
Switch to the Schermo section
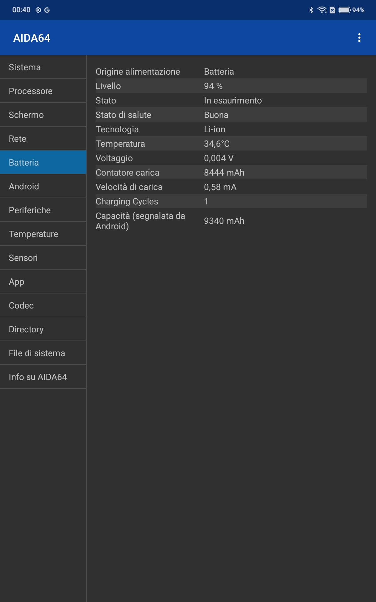pos(43,115)
